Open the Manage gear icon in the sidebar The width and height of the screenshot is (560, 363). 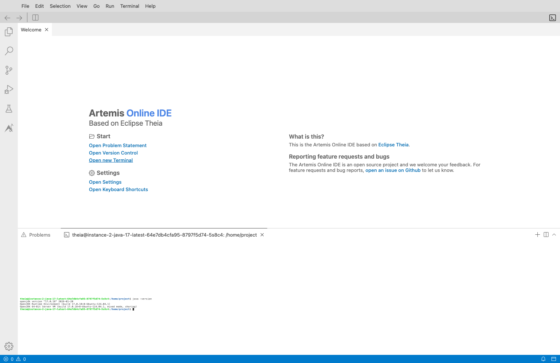(x=9, y=346)
